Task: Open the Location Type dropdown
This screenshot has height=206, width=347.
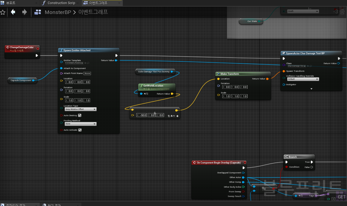Action: pos(80,109)
